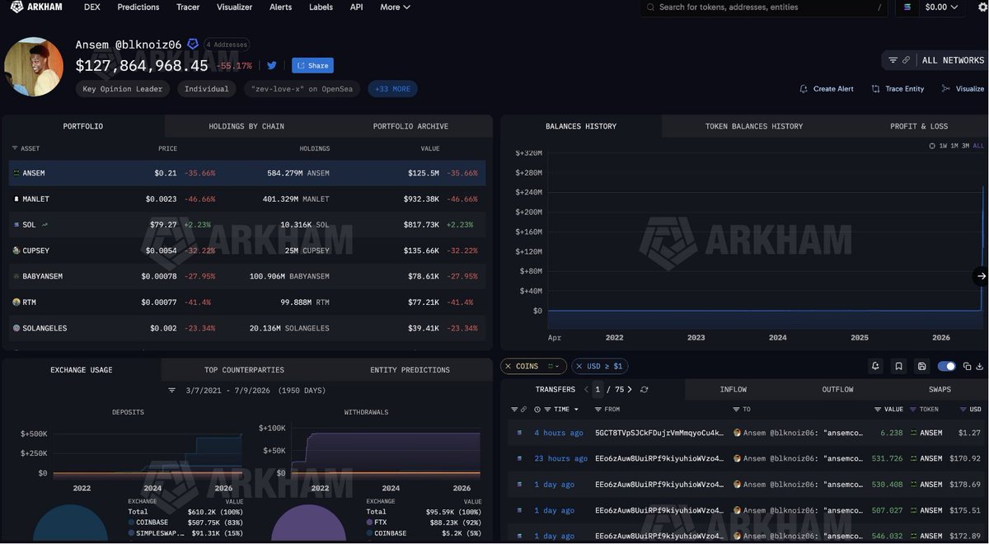989x544 pixels.
Task: Click the transfers page number box
Action: [598, 389]
